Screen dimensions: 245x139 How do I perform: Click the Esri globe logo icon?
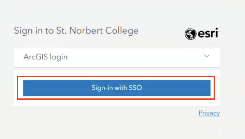(190, 34)
